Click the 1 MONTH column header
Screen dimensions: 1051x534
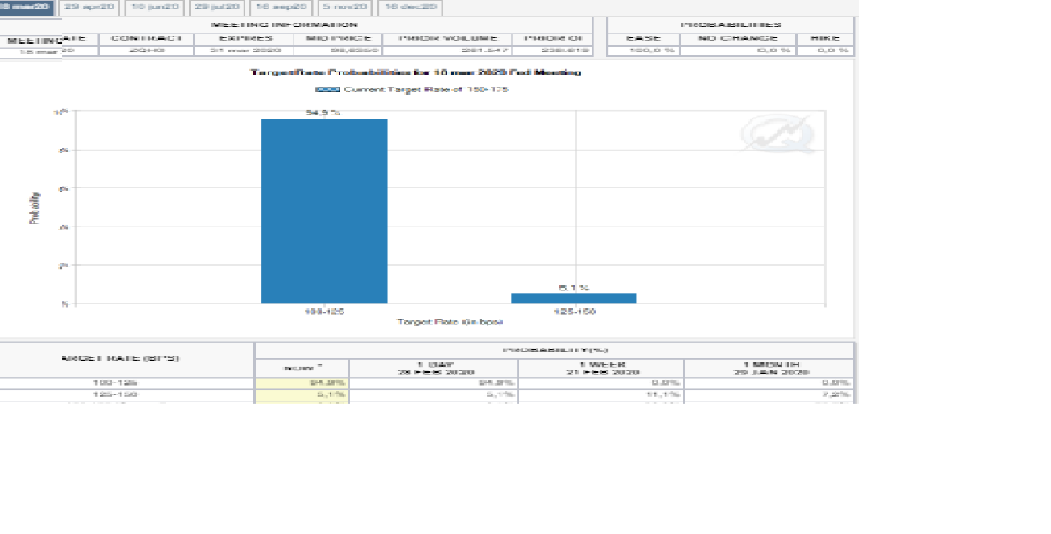pyautogui.click(x=769, y=368)
